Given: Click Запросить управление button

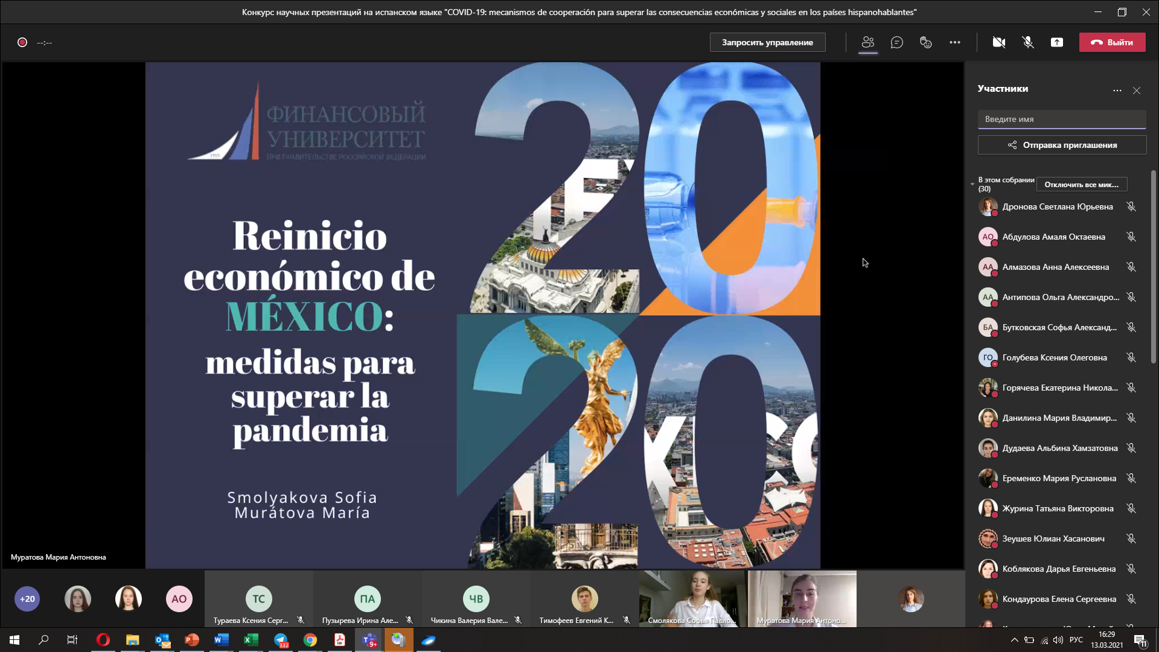Looking at the screenshot, I should pyautogui.click(x=767, y=42).
